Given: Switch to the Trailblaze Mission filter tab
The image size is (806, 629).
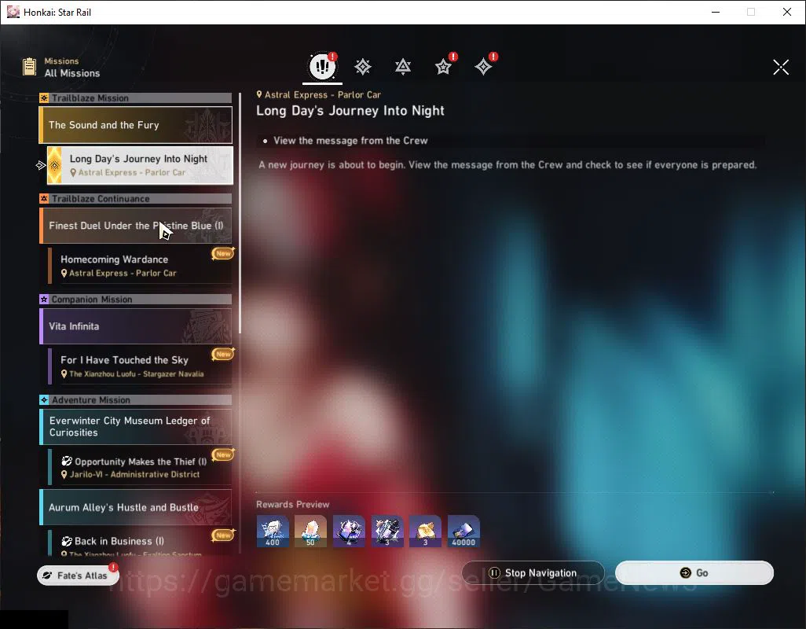Looking at the screenshot, I should (x=363, y=67).
